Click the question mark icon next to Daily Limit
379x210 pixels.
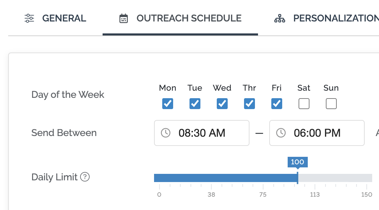point(84,177)
